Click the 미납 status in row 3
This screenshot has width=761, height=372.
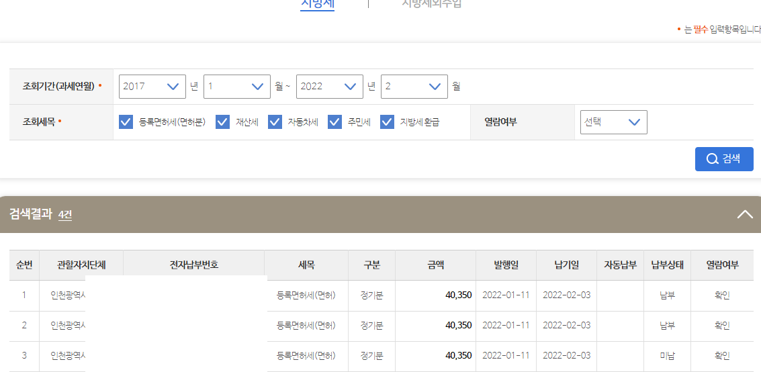(x=668, y=355)
